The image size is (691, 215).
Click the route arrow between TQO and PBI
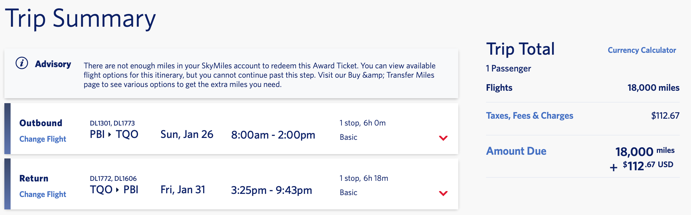(x=117, y=190)
